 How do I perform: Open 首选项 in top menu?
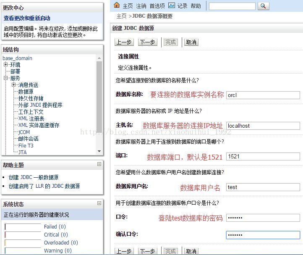(157, 6)
